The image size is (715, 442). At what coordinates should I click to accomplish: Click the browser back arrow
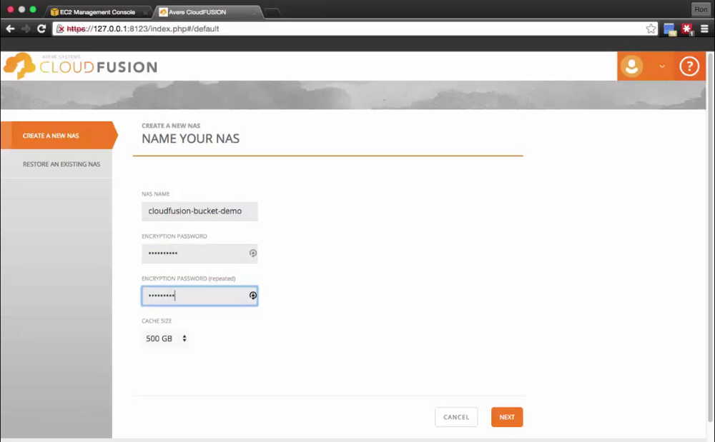point(10,29)
